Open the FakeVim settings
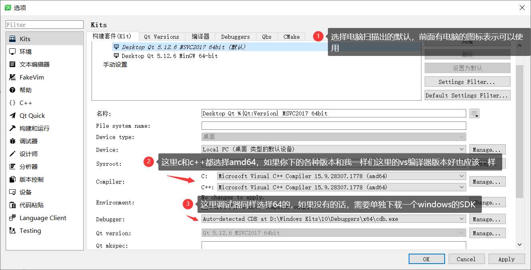Image resolution: width=531 pixels, height=270 pixels. [x=28, y=77]
